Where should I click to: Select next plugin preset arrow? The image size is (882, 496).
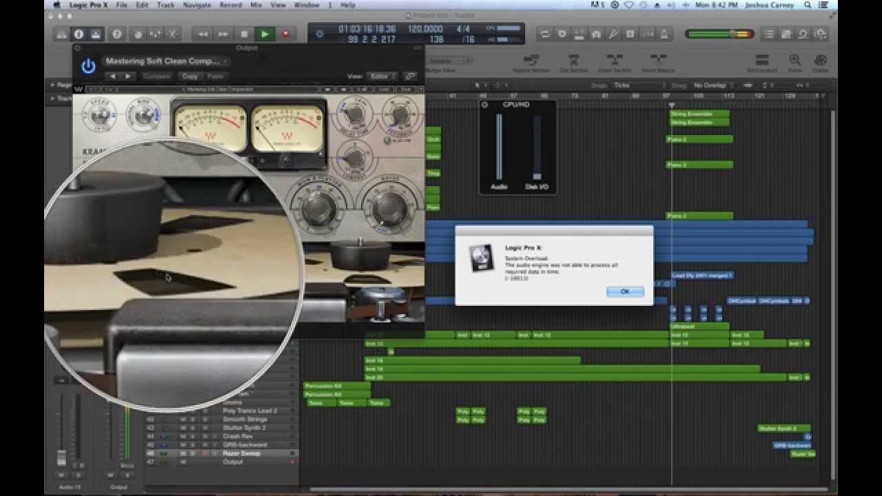[128, 76]
